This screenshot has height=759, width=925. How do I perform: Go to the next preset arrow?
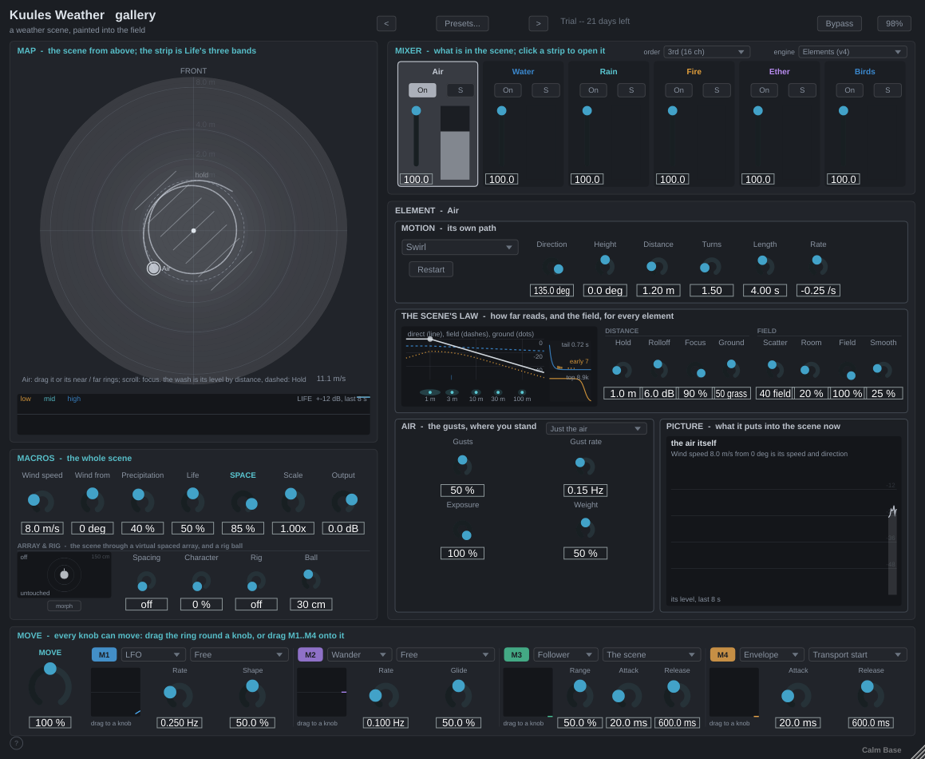[538, 24]
